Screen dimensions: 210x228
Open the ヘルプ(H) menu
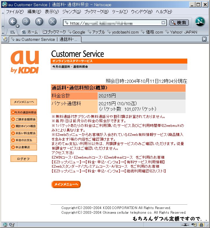[x=164, y=11]
